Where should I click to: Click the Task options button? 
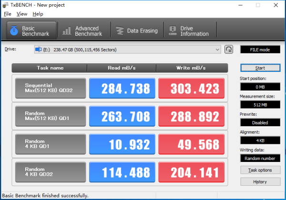[260, 170]
